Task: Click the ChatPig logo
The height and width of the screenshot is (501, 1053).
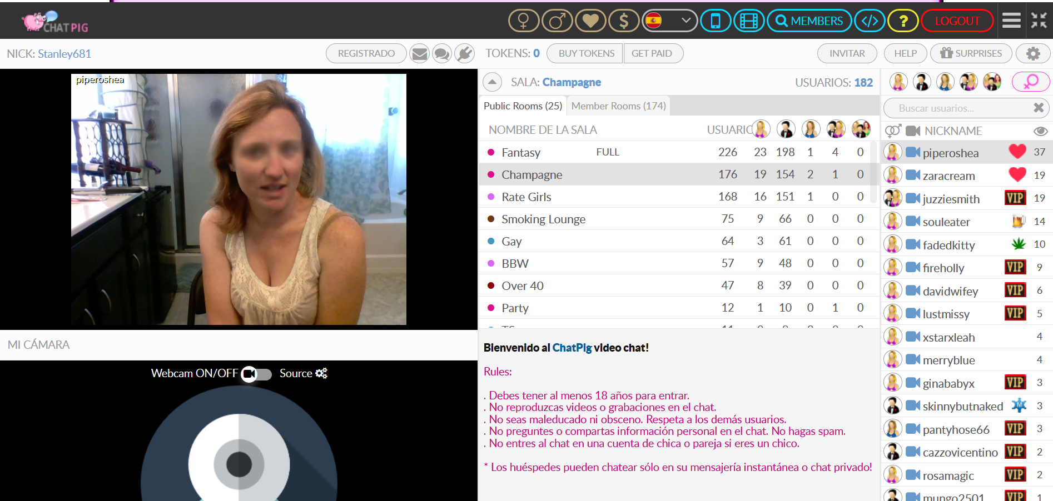Action: click(54, 22)
